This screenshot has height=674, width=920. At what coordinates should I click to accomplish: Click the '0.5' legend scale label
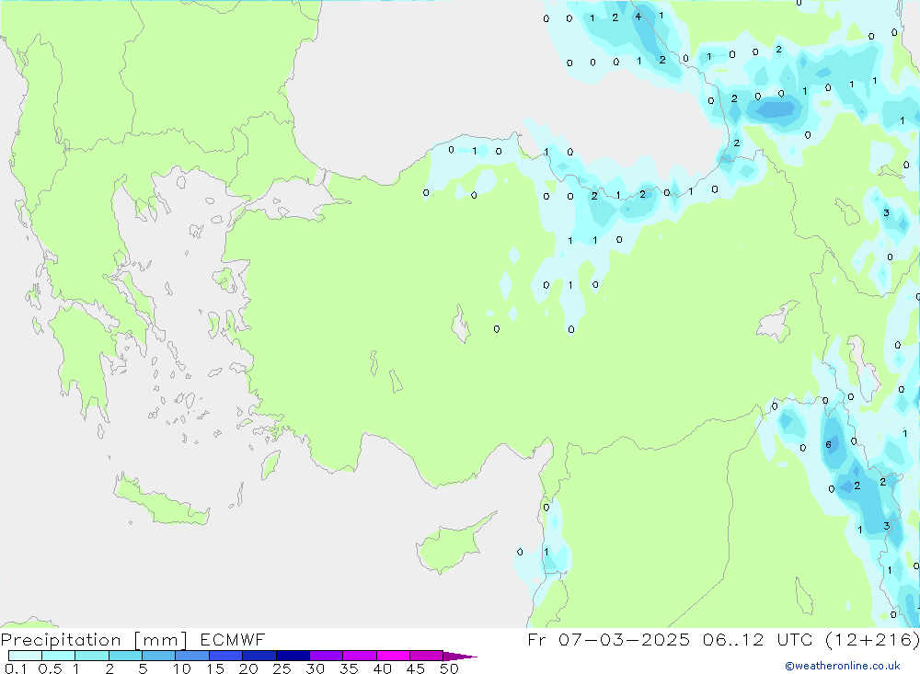pyautogui.click(x=51, y=668)
